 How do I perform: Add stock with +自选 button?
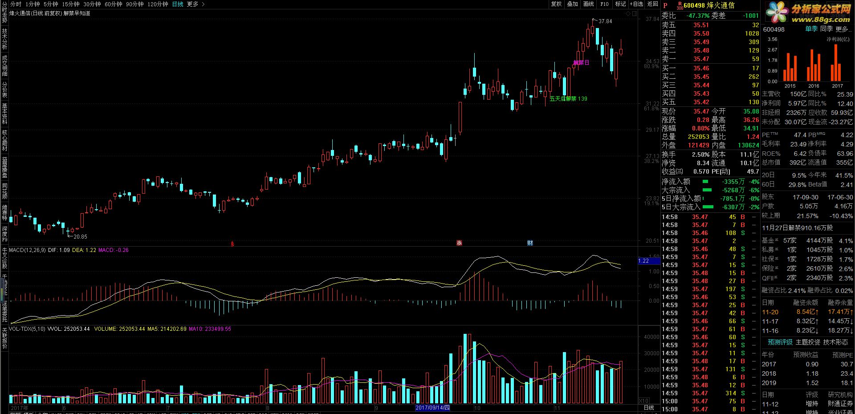(x=636, y=4)
